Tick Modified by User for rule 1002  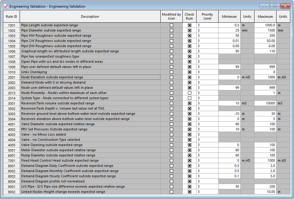tap(171, 30)
